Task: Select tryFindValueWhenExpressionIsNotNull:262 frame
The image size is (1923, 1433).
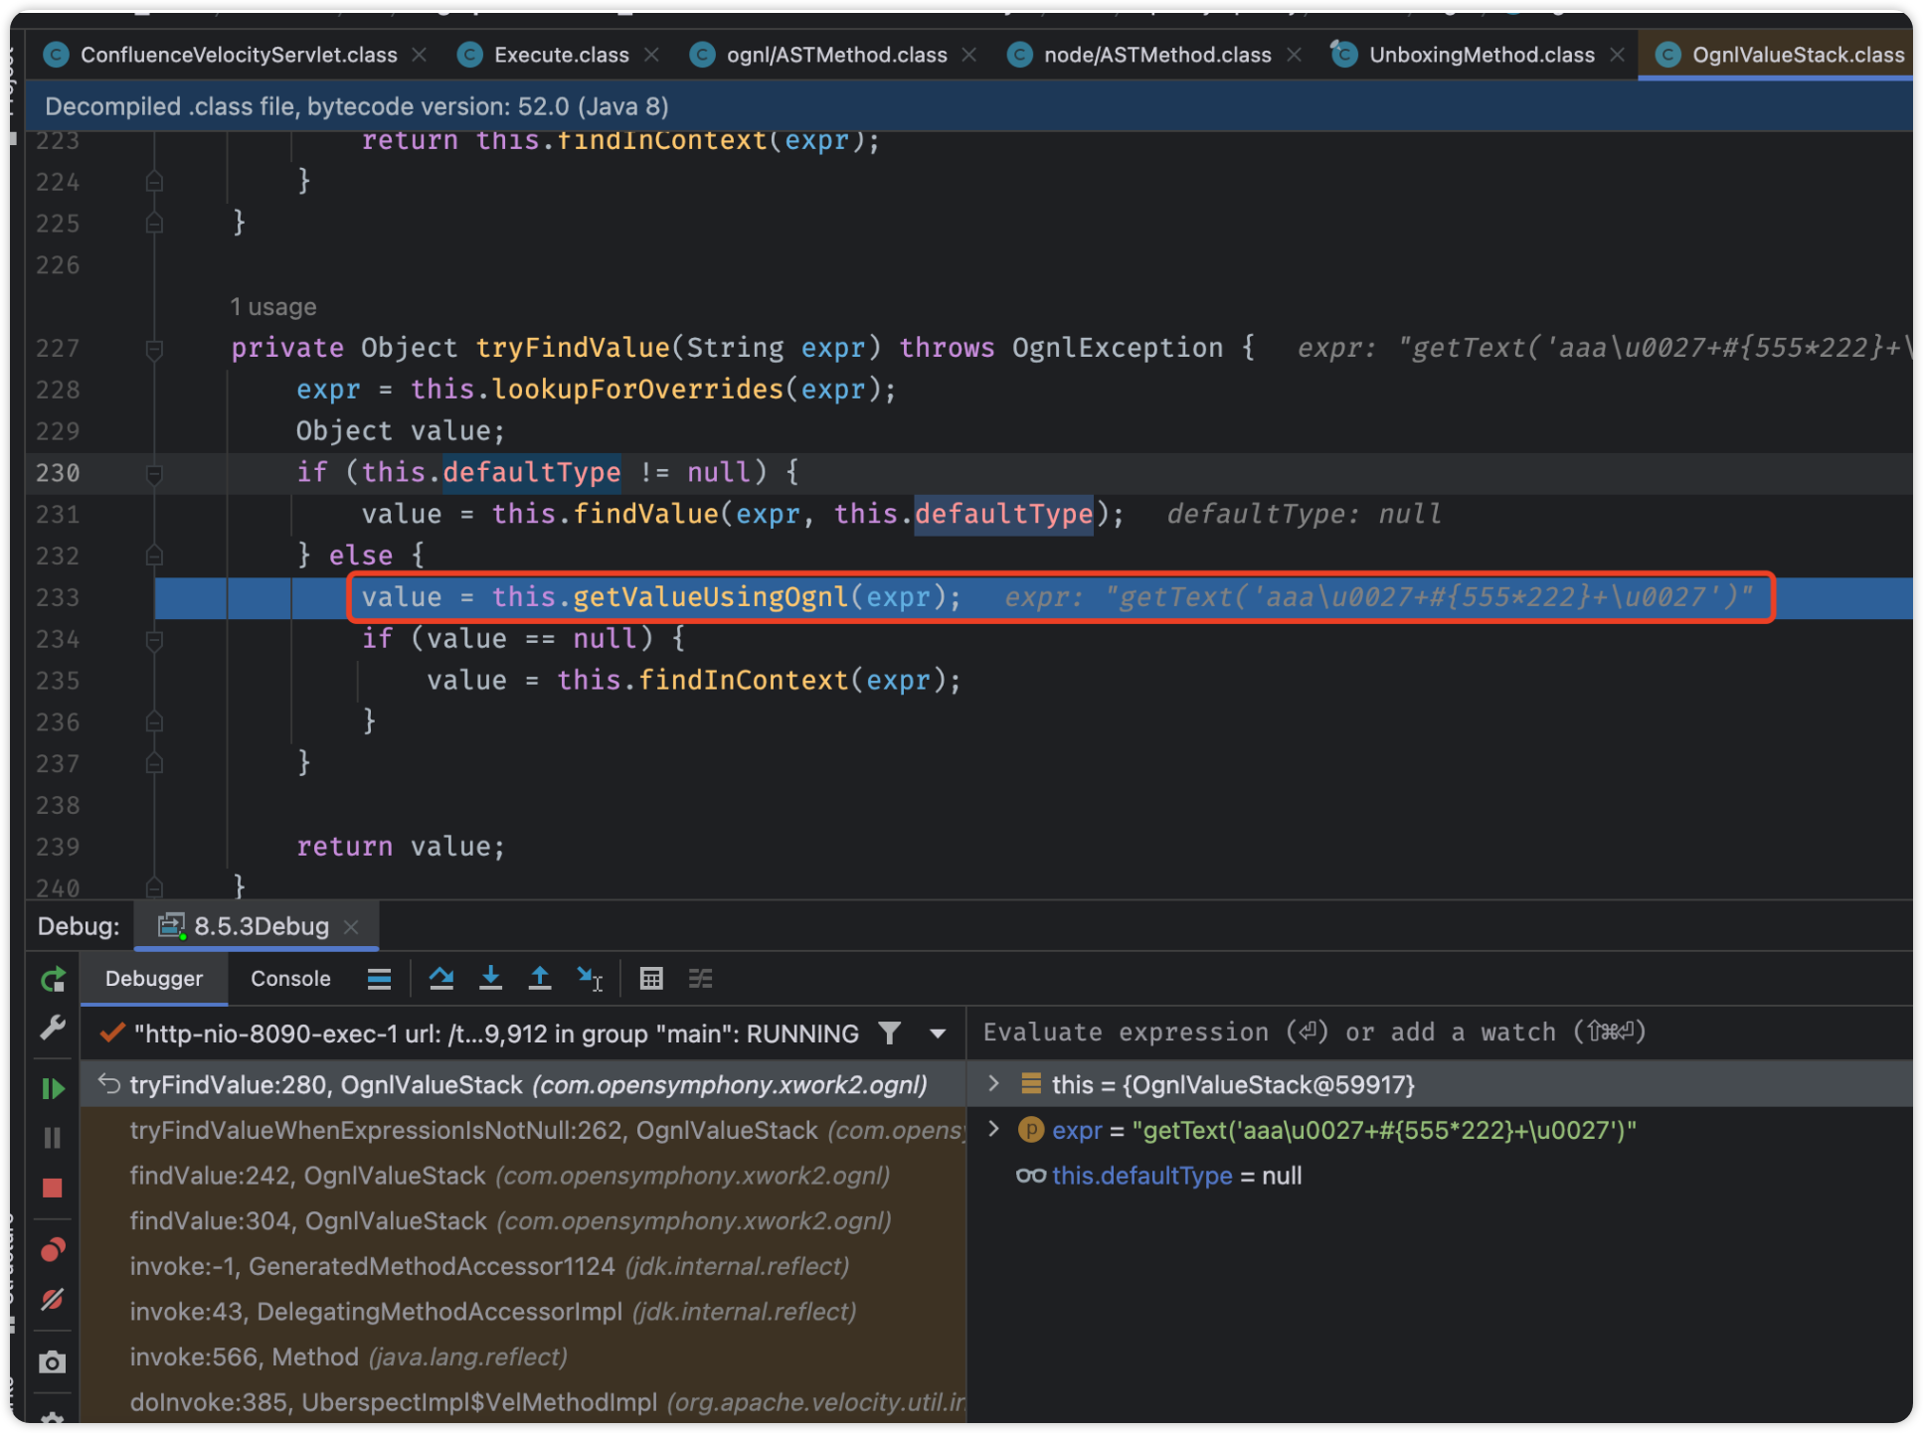Action: pos(524,1130)
